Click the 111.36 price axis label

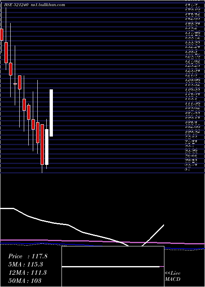193,103
